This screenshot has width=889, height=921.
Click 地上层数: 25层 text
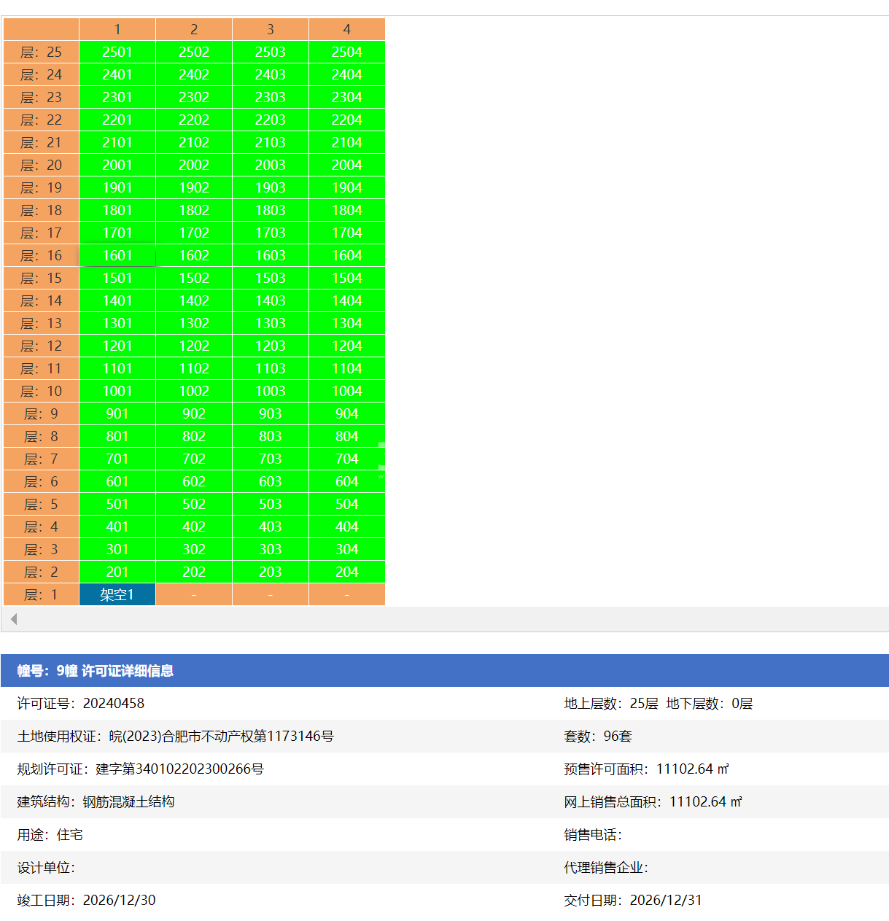tap(611, 704)
